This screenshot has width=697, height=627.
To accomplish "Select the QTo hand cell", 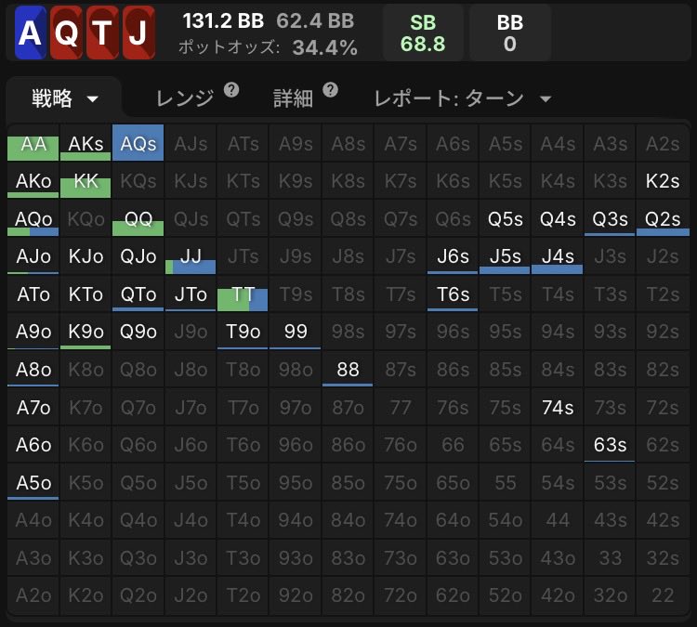I will point(138,294).
